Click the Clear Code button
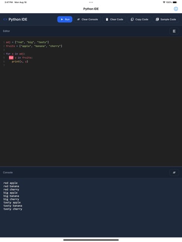This screenshot has height=242, width=182. pos(114,19)
